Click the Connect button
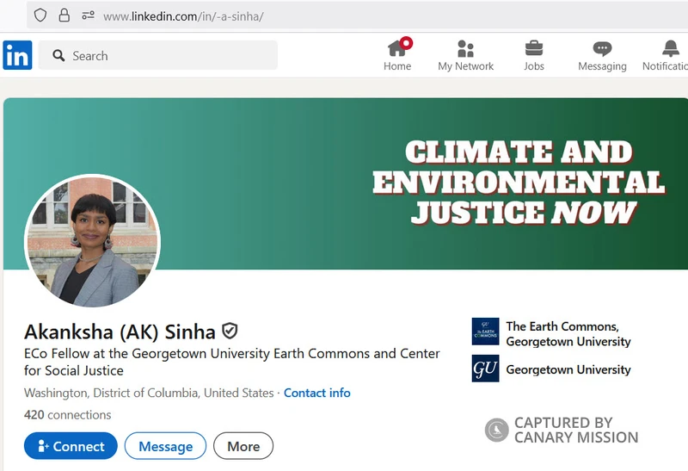Image resolution: width=688 pixels, height=471 pixels. [x=71, y=446]
